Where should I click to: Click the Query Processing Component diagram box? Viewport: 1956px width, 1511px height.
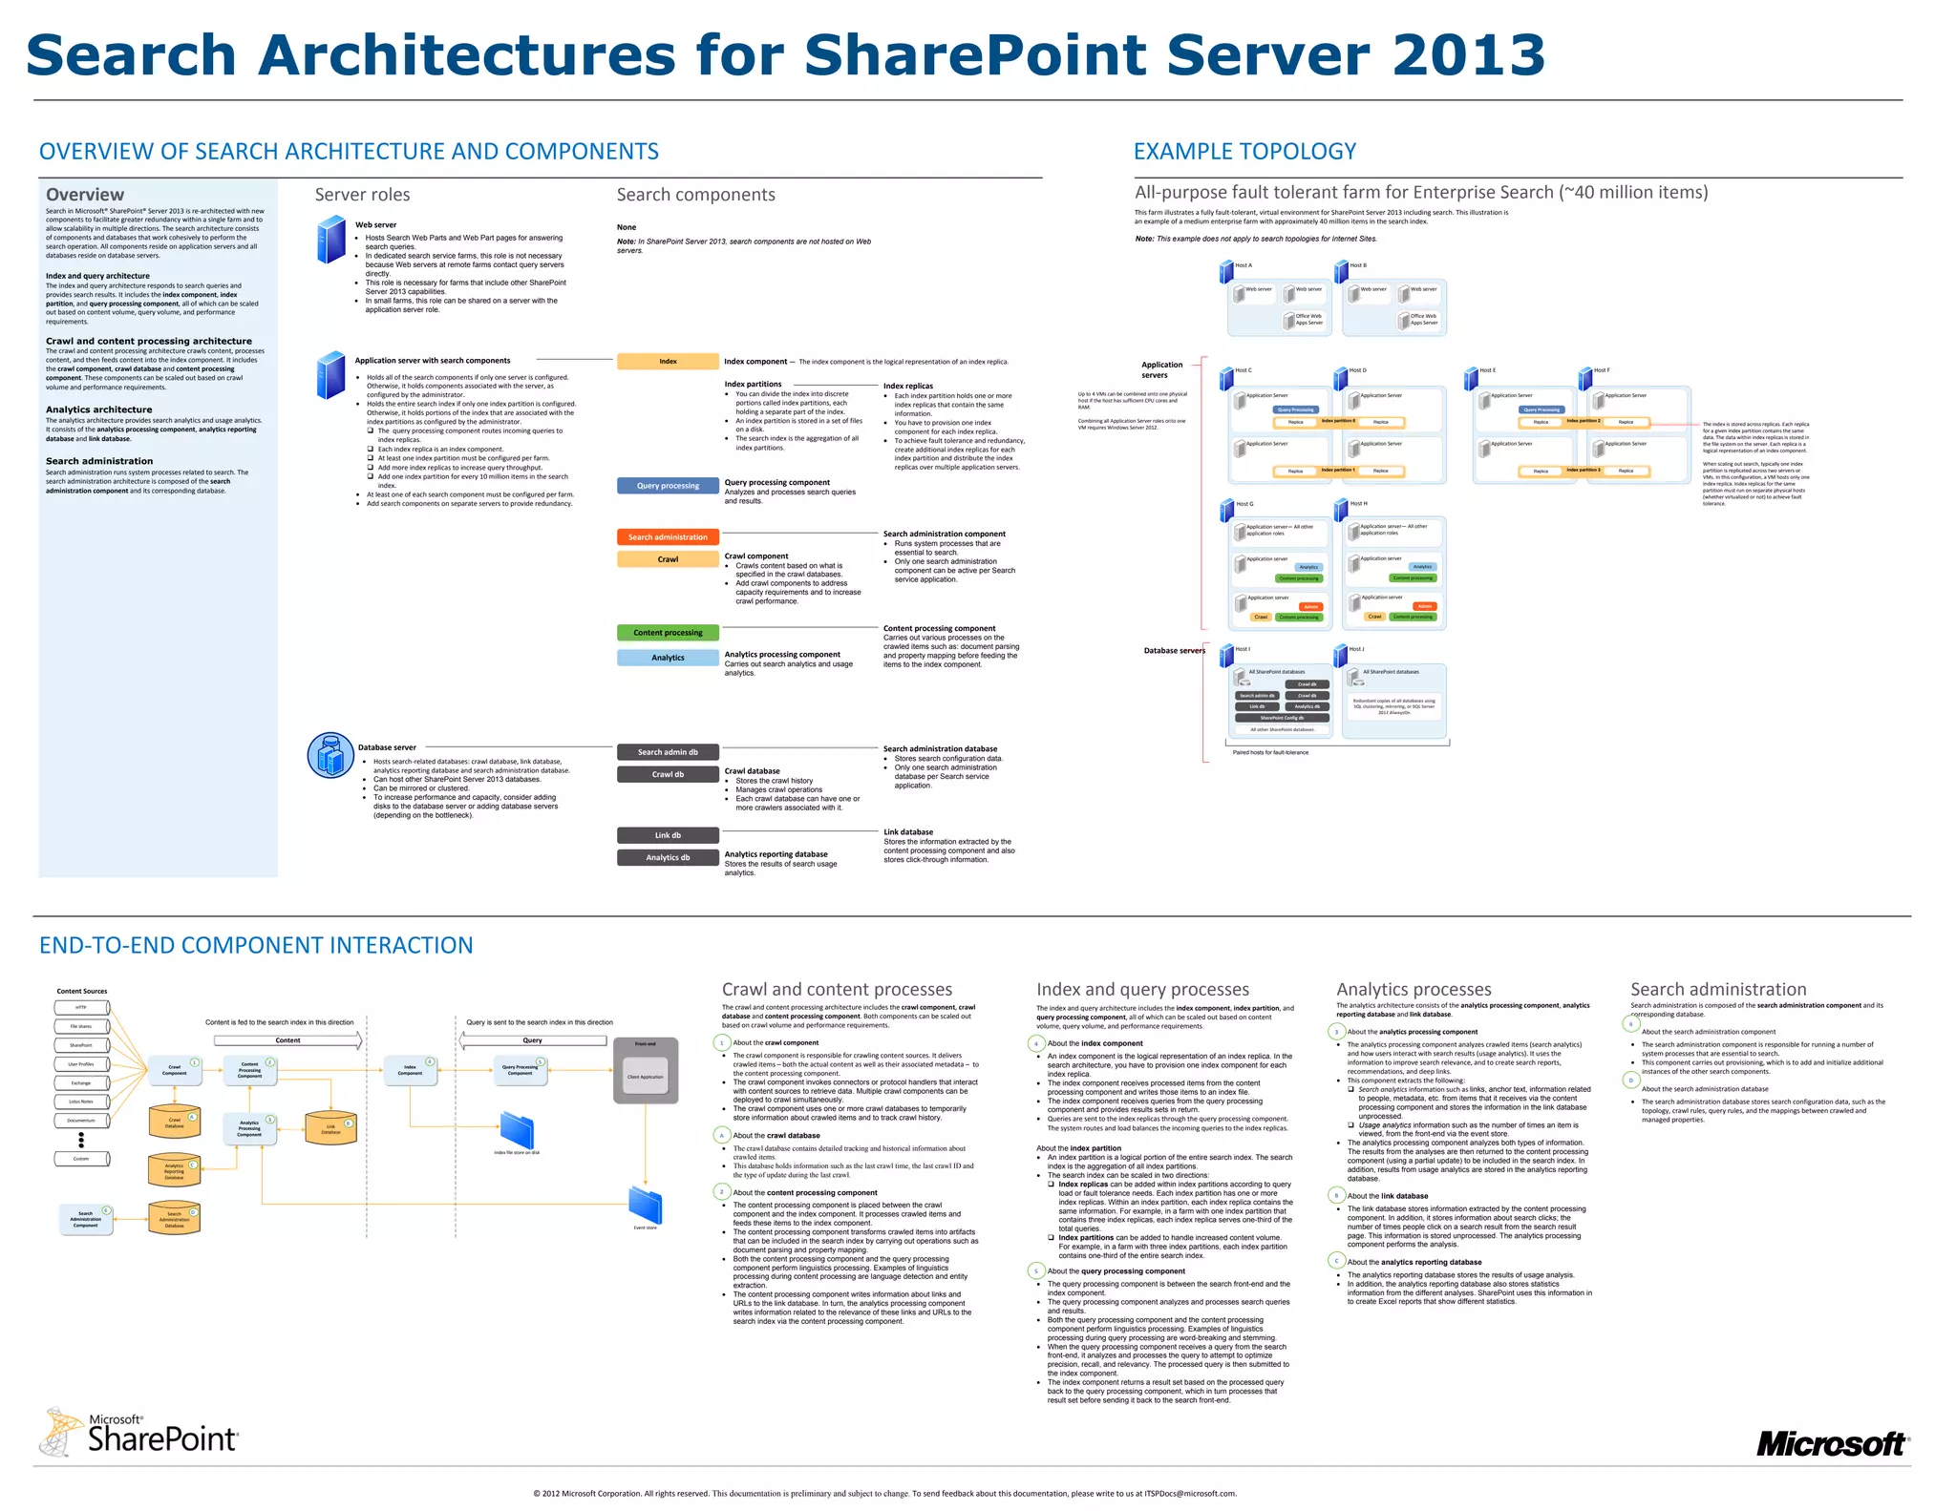point(520,1070)
